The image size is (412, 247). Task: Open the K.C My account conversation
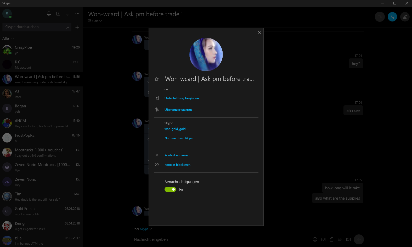tap(41, 64)
